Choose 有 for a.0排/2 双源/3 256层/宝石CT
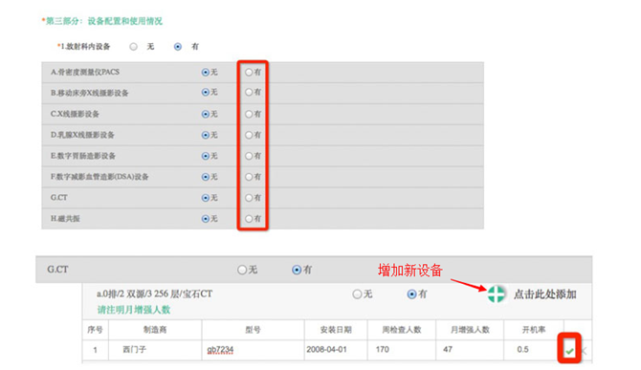 [411, 294]
